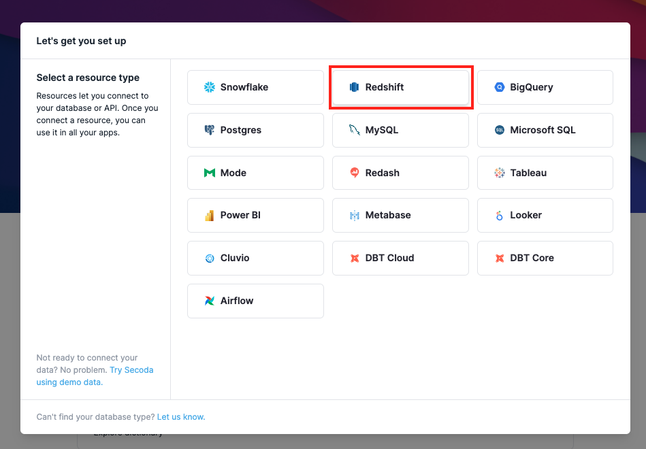The height and width of the screenshot is (449, 646).
Task: Click the Postgres elephant icon
Action: (210, 130)
